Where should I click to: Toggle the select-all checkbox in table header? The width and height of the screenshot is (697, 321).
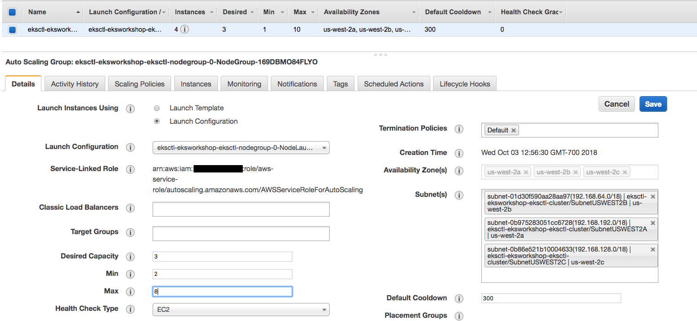coord(12,12)
